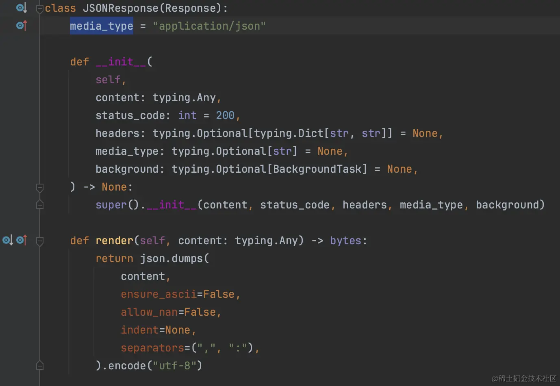Click the blue circle icon on the first line
Screen dimensions: 560x386
coord(19,7)
